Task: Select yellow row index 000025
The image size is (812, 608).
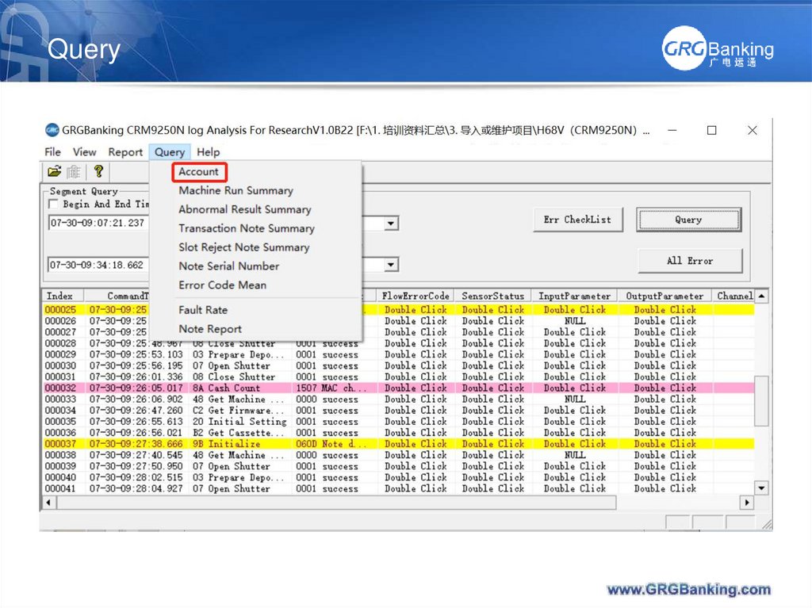Action: (60, 310)
